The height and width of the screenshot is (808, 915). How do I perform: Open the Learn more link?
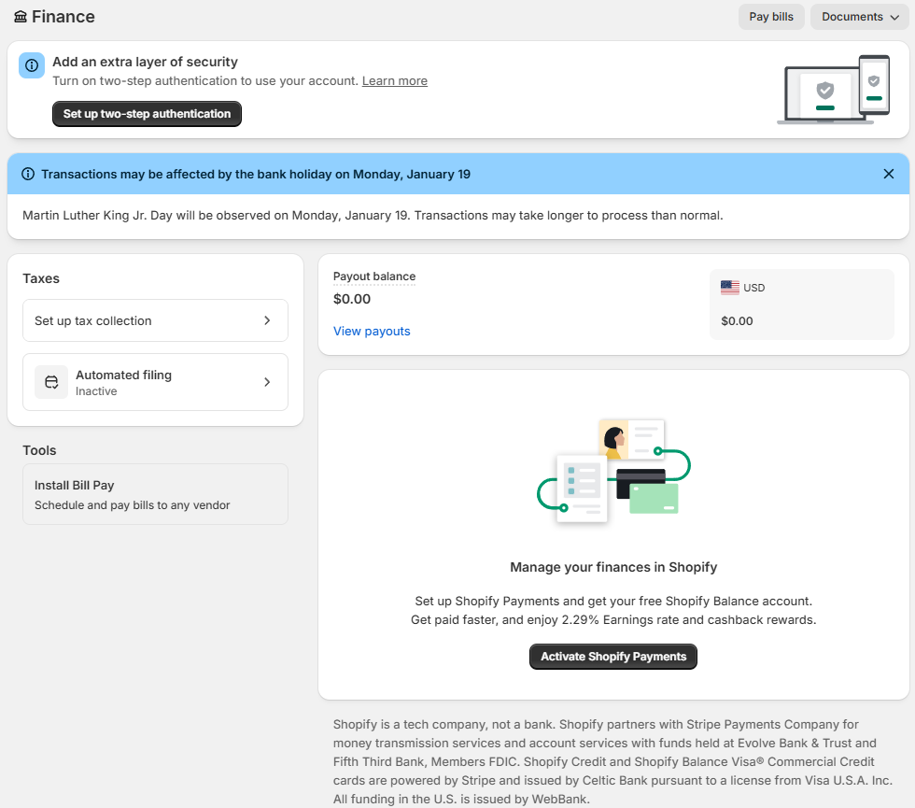coord(394,80)
